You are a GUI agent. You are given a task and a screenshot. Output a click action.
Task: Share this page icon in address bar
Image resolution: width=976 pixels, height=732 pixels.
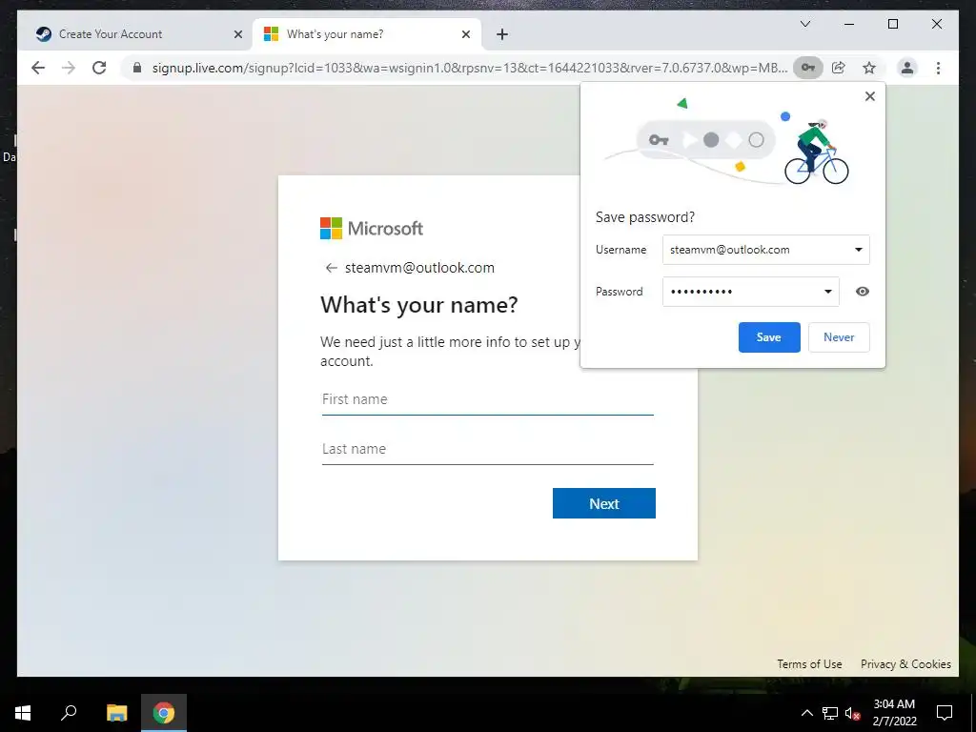tap(839, 68)
